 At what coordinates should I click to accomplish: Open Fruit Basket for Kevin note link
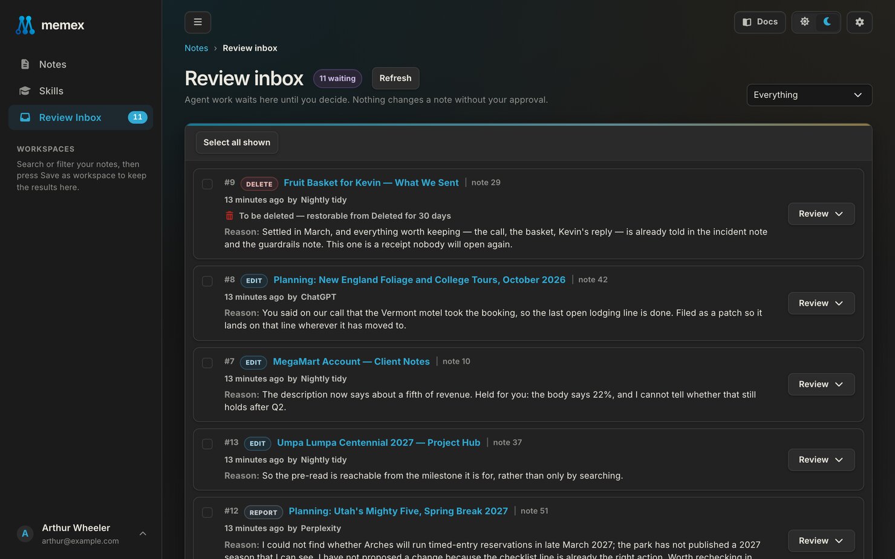pos(371,183)
